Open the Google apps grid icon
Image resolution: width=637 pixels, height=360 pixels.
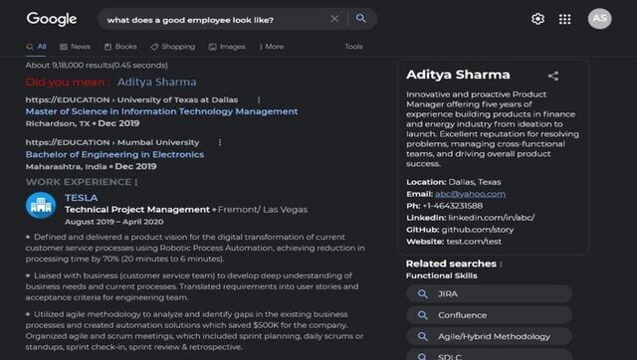point(564,19)
